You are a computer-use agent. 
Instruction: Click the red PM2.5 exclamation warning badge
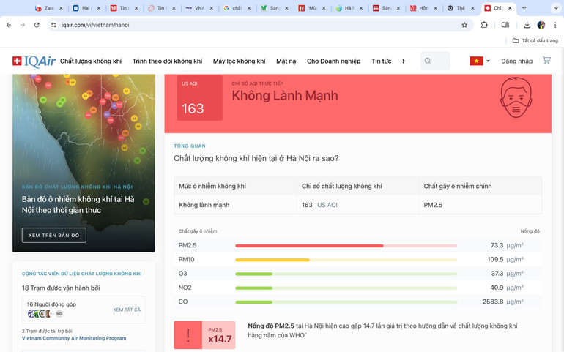[x=188, y=335]
